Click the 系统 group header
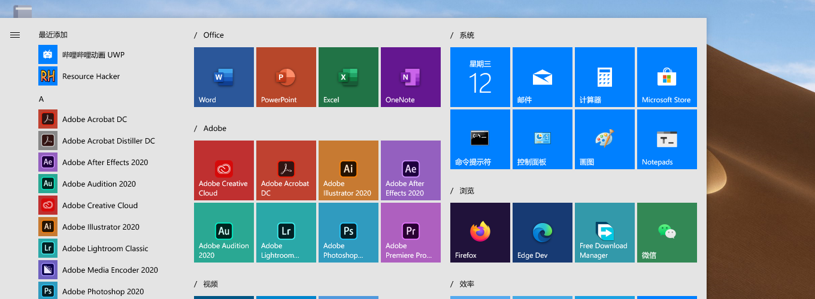 click(466, 35)
